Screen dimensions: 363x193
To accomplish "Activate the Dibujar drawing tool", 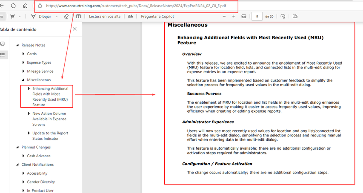I will point(41,17).
